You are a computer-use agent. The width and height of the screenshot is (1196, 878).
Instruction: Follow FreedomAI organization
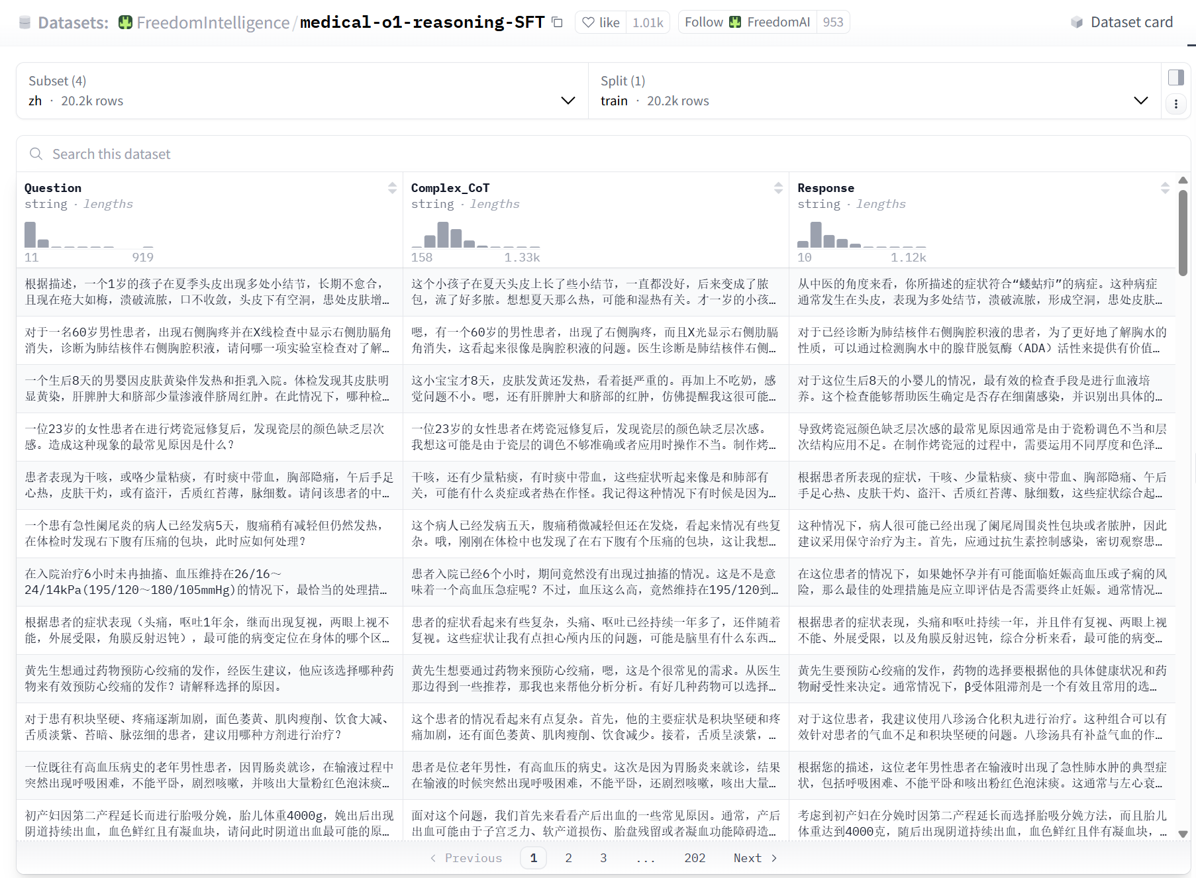coord(747,23)
